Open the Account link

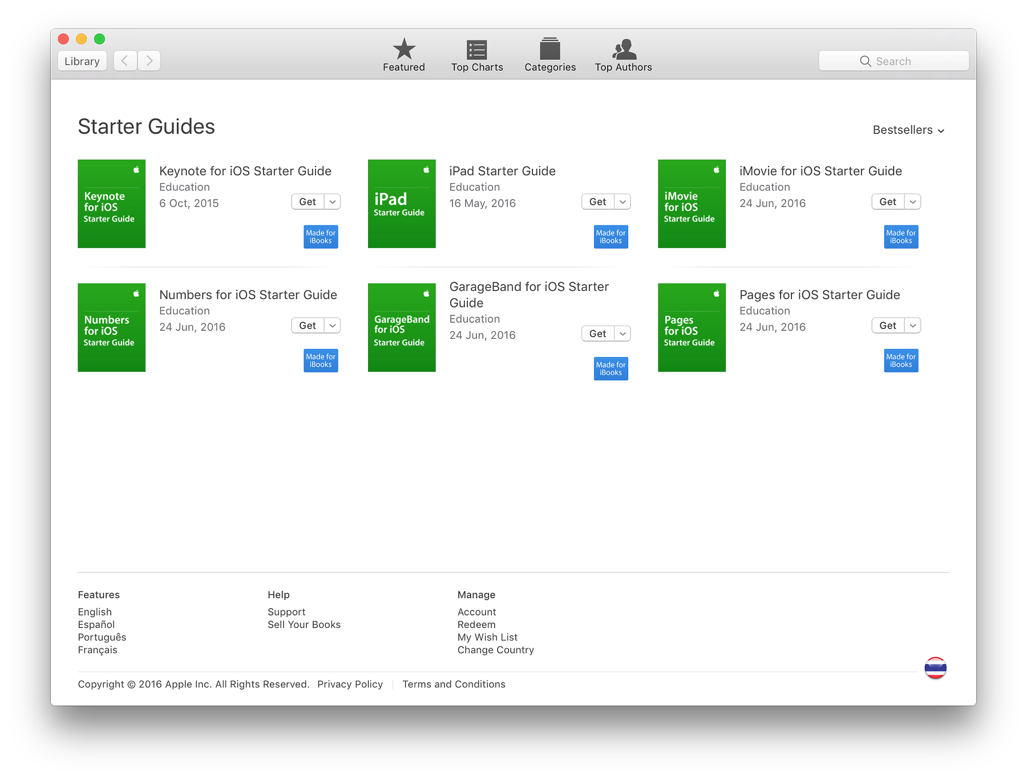(477, 612)
